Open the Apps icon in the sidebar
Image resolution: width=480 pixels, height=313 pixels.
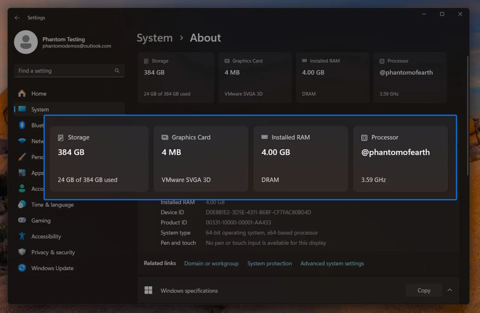[22, 173]
